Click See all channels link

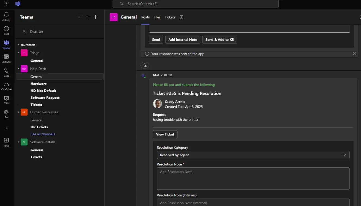coord(43,134)
